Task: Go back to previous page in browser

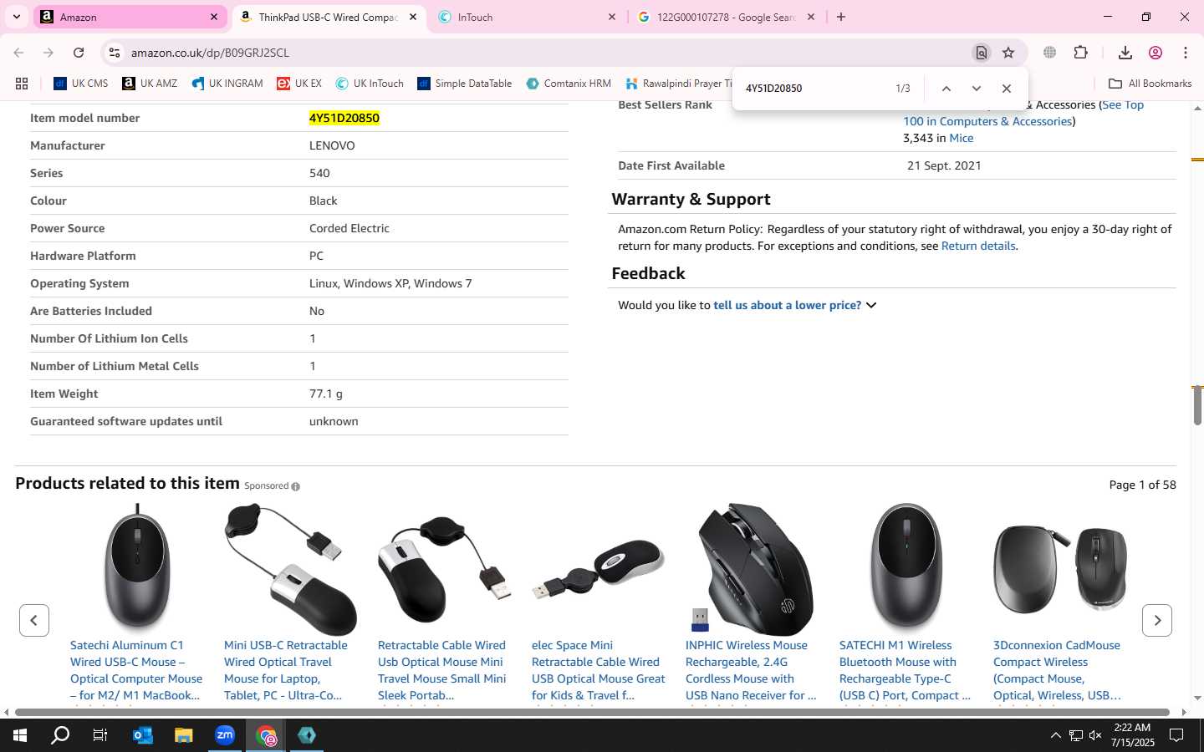Action: point(18,53)
